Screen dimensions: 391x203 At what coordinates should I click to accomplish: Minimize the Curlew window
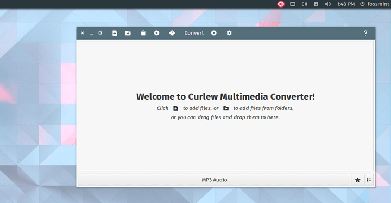pos(91,34)
